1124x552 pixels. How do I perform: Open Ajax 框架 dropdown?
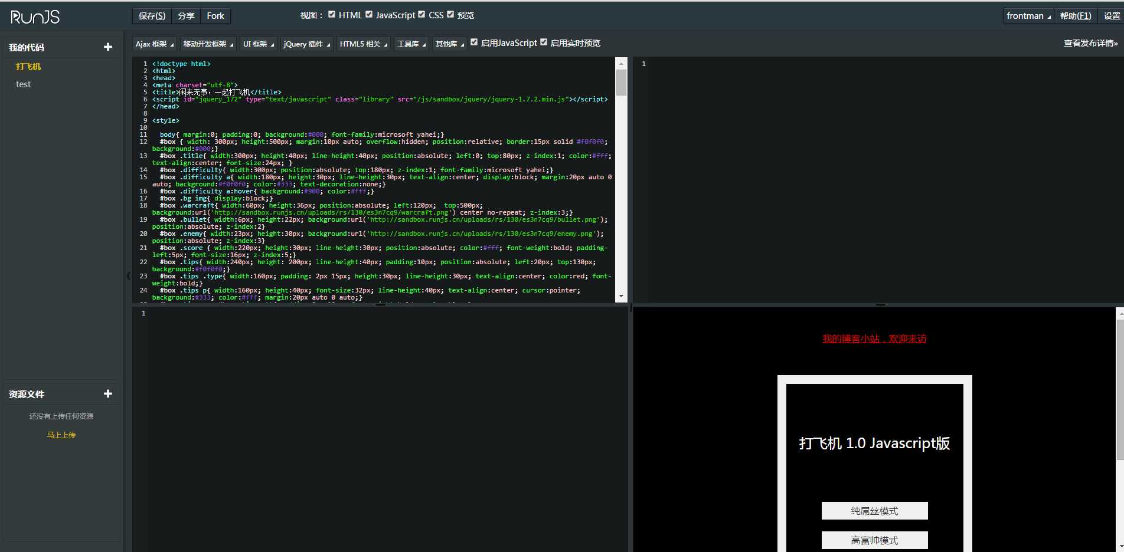point(155,44)
